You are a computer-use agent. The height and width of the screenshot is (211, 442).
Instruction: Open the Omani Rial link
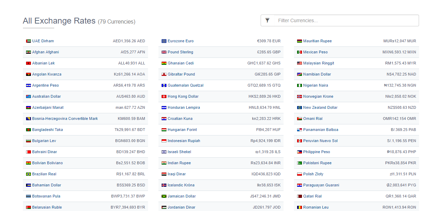(x=313, y=118)
